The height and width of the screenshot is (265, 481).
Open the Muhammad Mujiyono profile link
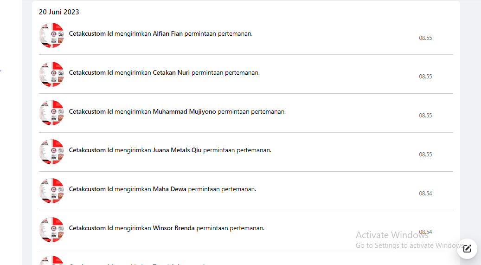point(184,112)
